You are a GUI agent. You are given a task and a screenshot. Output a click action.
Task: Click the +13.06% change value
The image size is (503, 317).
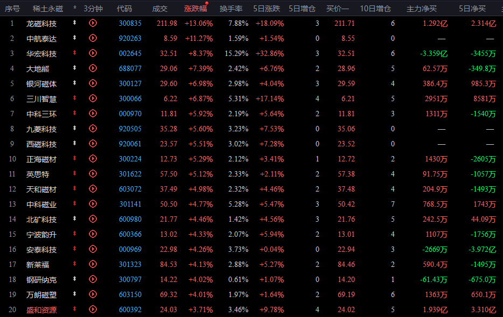point(199,23)
